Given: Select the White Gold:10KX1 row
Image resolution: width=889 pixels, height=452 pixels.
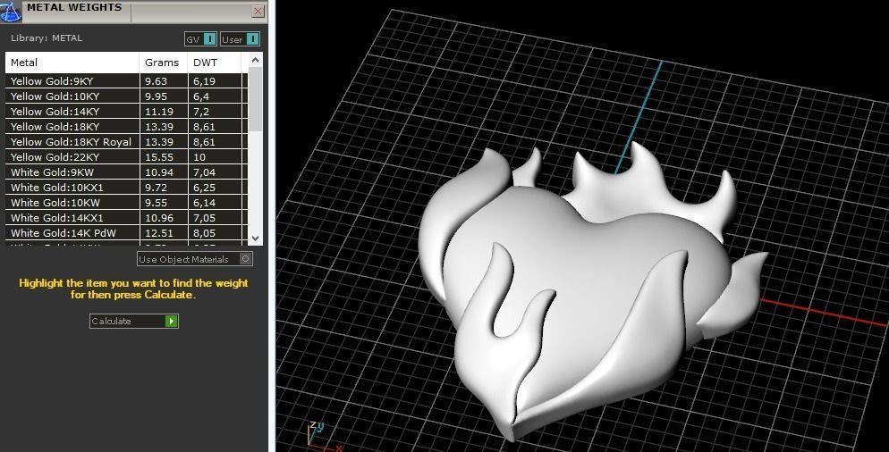Looking at the screenshot, I should point(126,188).
